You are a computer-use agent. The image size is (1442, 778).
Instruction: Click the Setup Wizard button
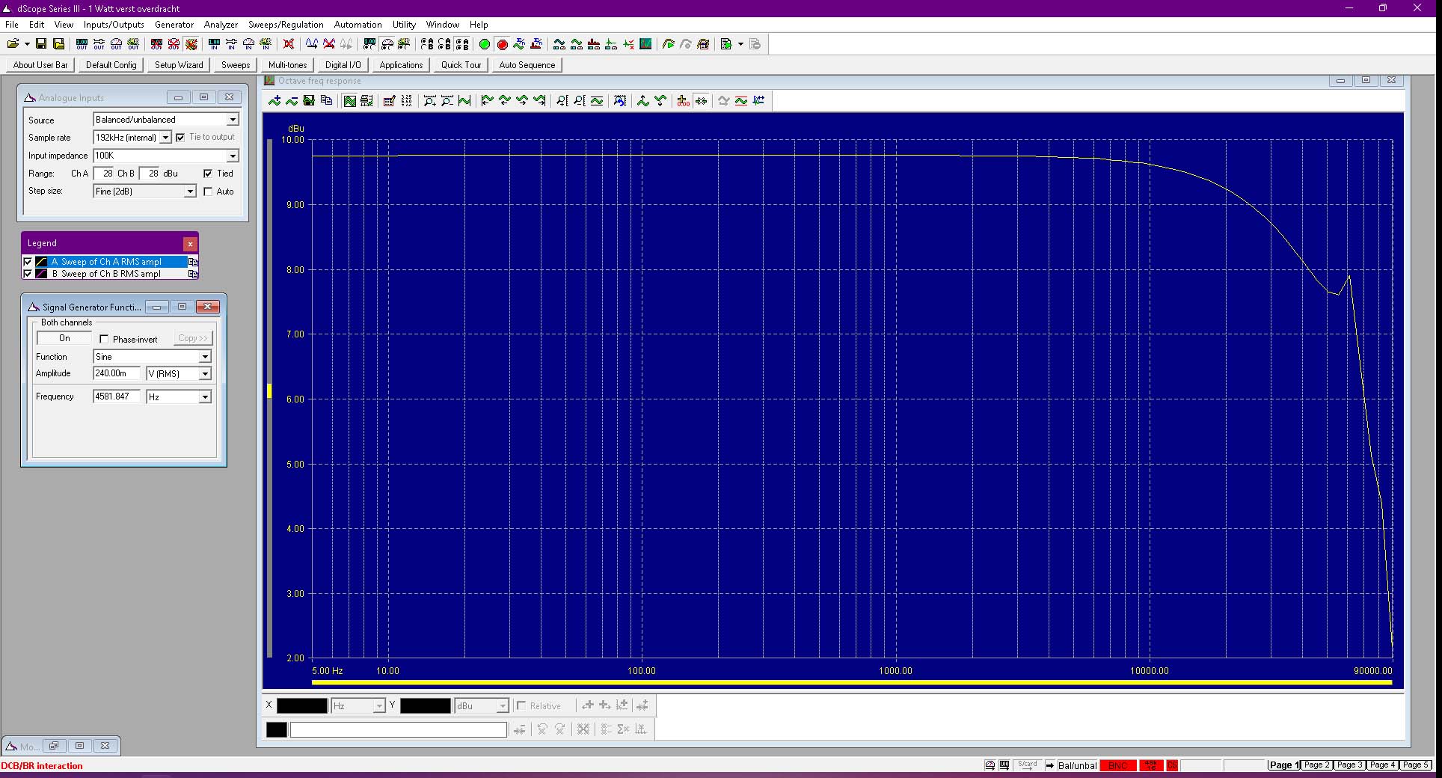point(179,65)
